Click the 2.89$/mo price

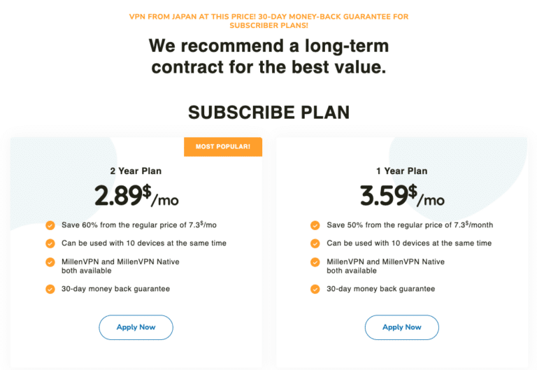136,197
